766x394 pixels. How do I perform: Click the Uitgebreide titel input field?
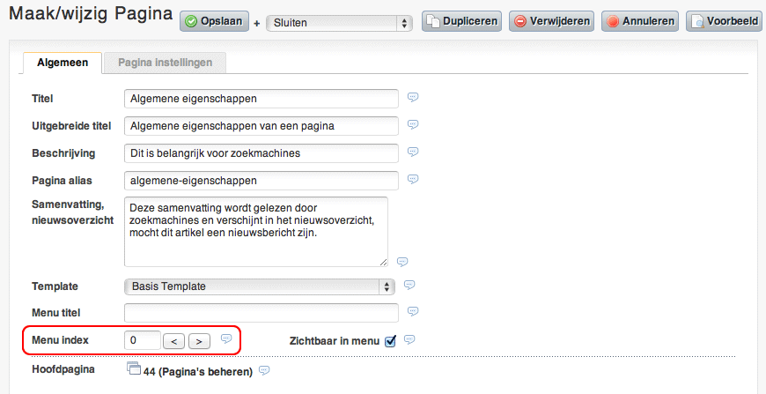click(x=261, y=126)
